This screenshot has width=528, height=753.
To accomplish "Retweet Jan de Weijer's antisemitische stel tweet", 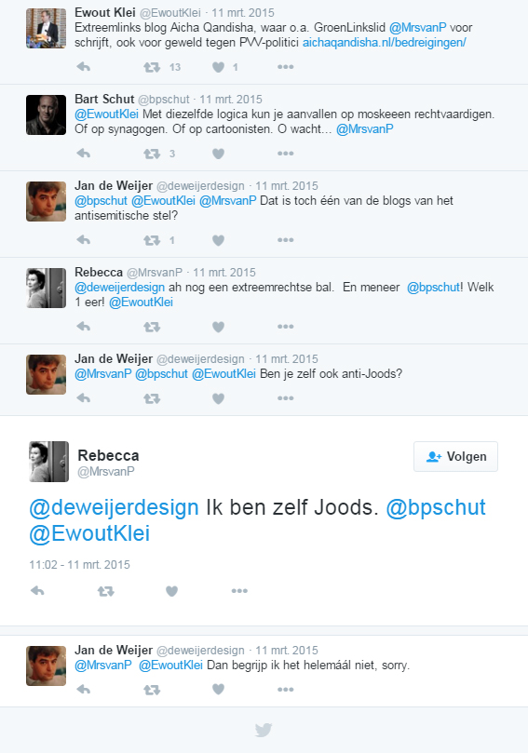I will (152, 240).
